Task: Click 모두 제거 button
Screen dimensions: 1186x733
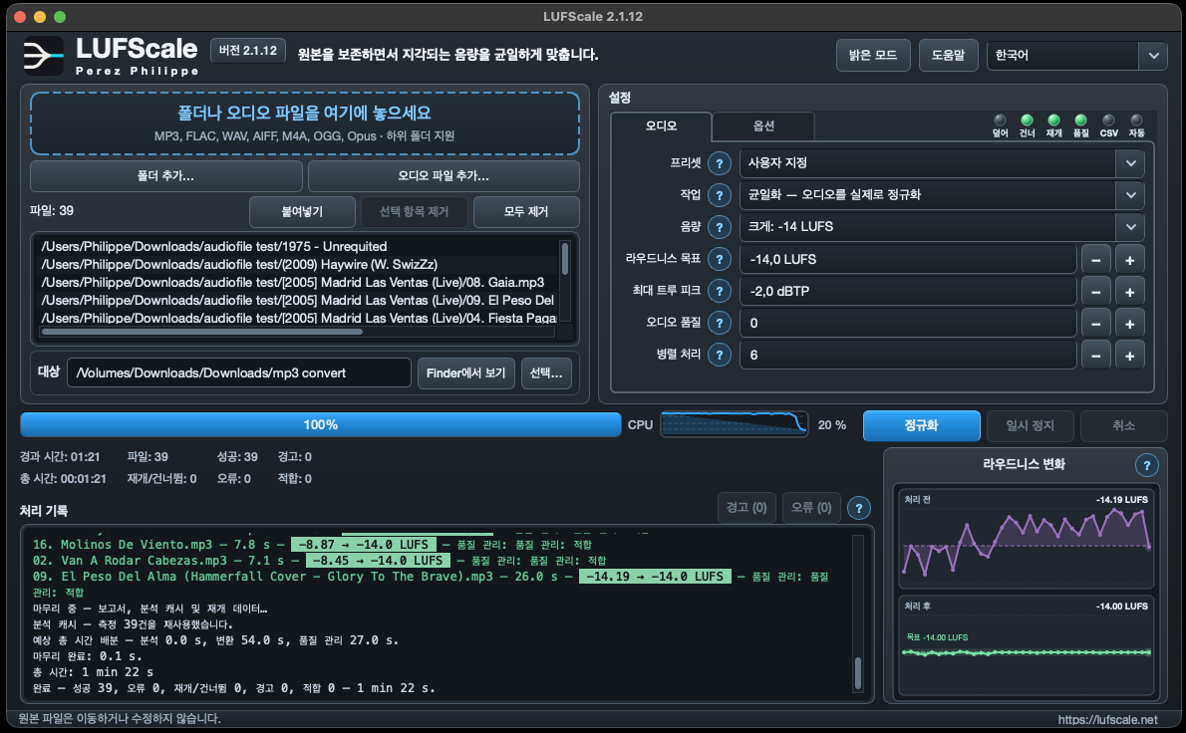Action: pos(526,211)
